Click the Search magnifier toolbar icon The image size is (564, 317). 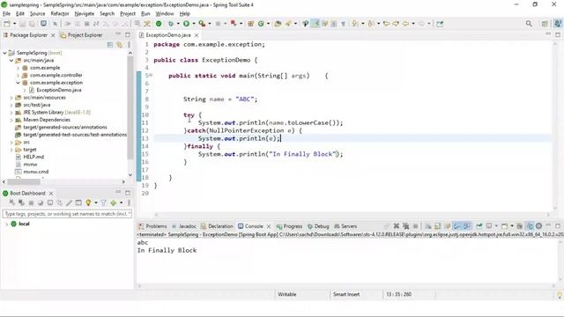tap(529, 24)
